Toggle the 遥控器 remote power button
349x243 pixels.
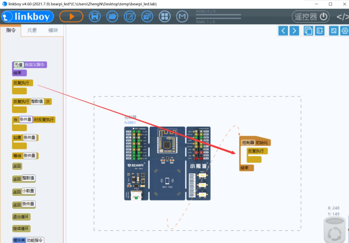coord(311,17)
